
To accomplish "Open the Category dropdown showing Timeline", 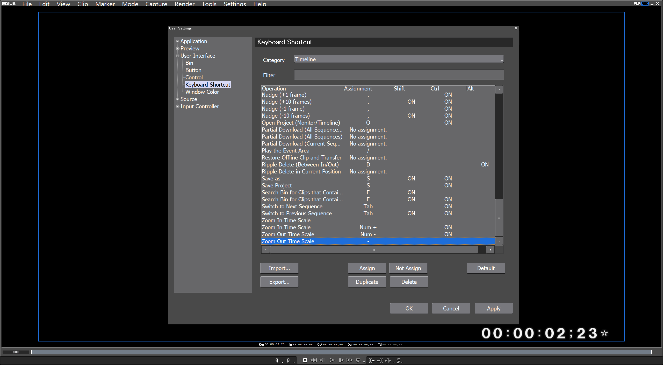I will point(399,59).
